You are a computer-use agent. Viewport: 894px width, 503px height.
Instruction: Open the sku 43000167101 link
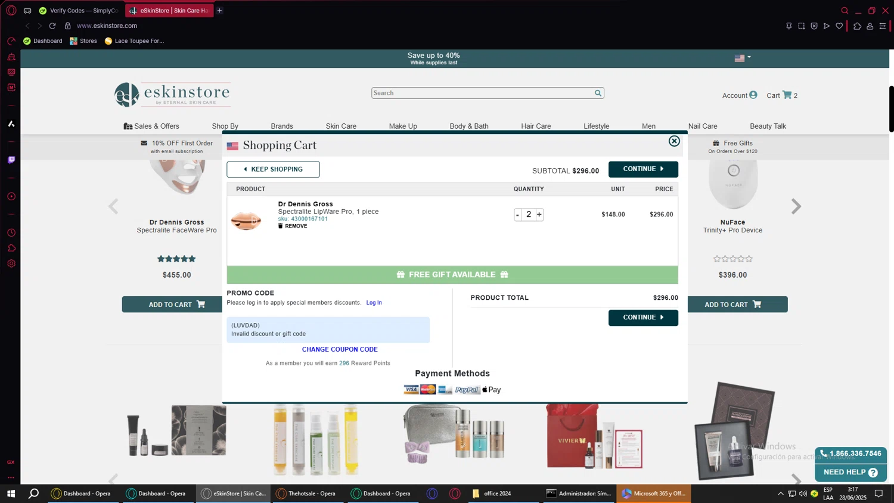click(303, 219)
